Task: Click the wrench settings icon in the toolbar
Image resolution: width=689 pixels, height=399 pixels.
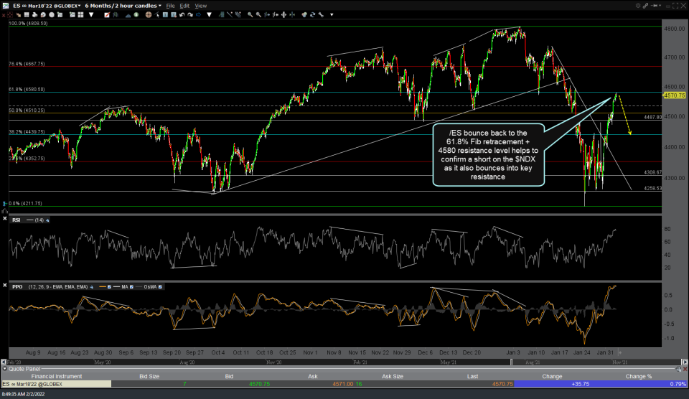Action: (321, 14)
